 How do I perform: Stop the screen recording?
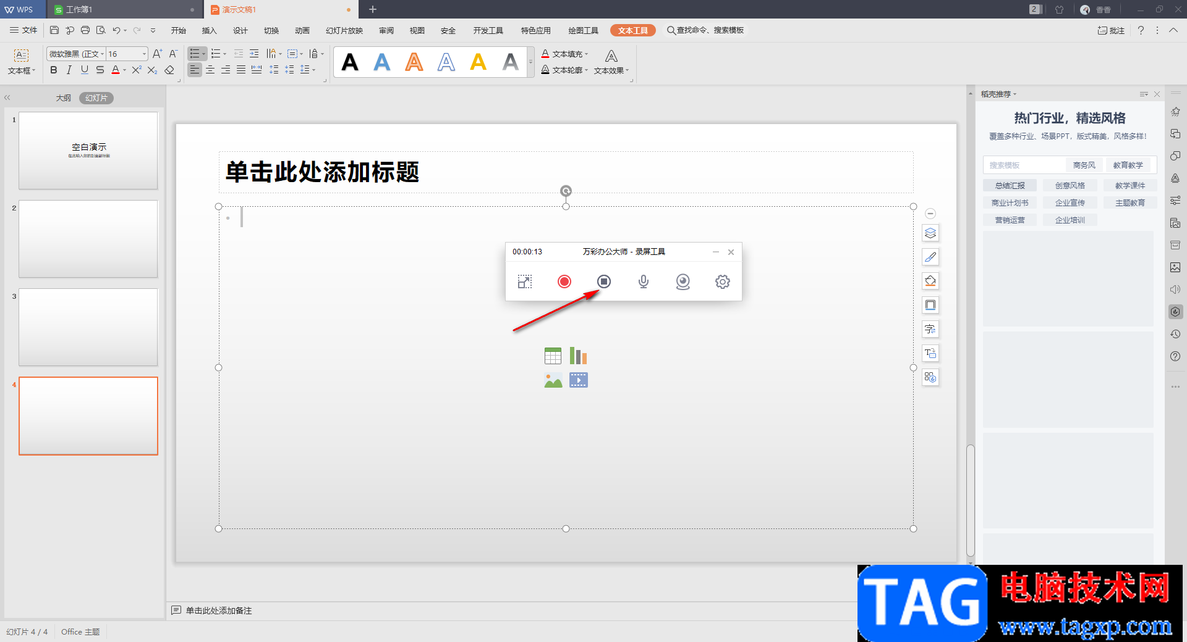click(x=604, y=281)
